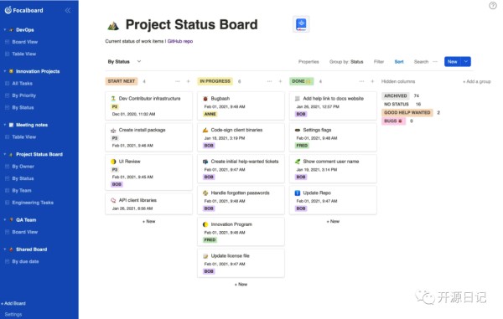
Task: Click the blue New button
Action: point(453,61)
